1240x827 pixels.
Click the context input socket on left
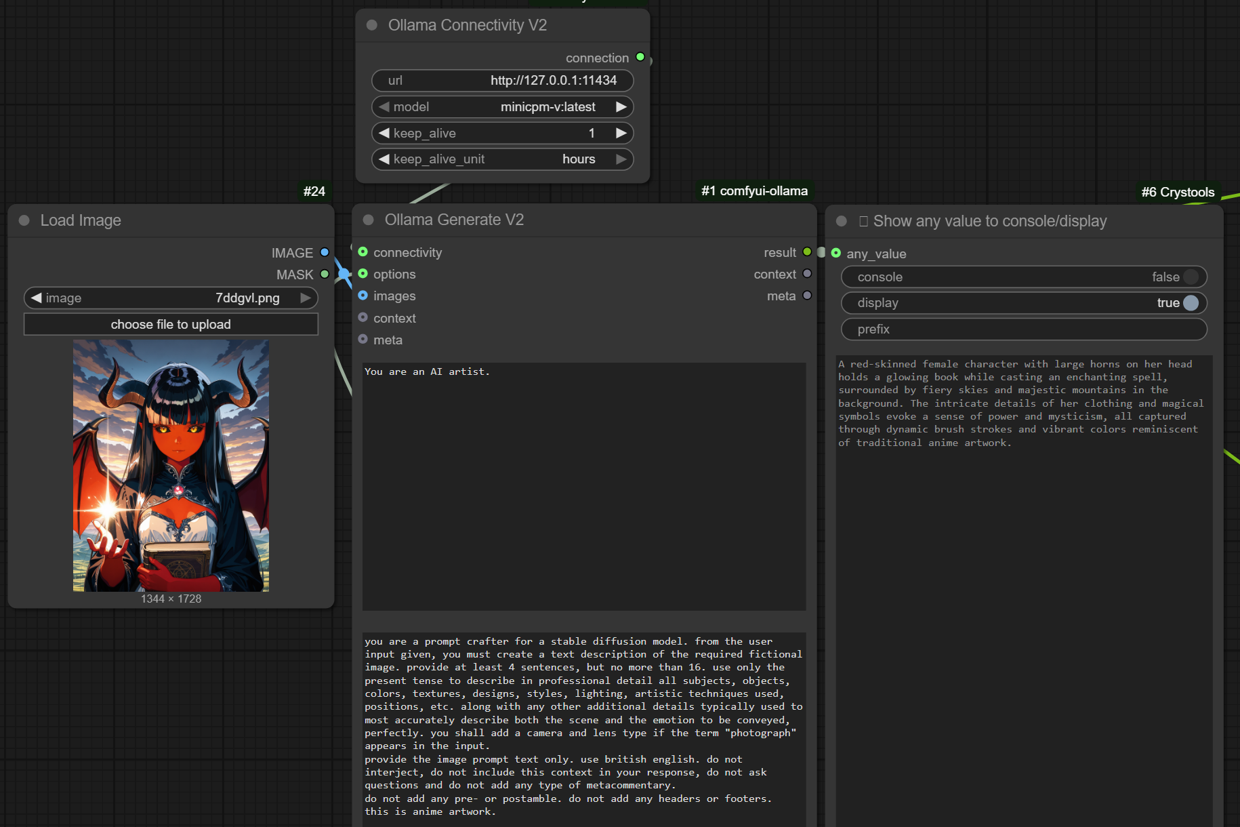tap(363, 317)
